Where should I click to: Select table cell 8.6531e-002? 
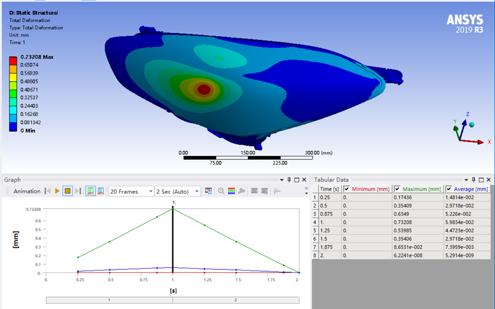coord(418,247)
